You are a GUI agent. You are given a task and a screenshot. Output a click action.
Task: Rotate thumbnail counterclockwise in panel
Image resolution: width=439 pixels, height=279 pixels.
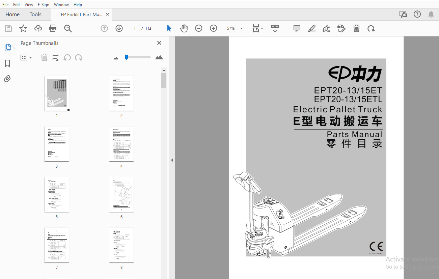click(67, 58)
